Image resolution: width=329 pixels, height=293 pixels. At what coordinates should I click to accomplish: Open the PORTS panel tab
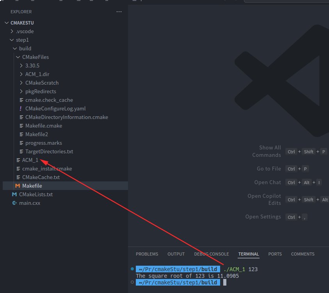point(275,254)
